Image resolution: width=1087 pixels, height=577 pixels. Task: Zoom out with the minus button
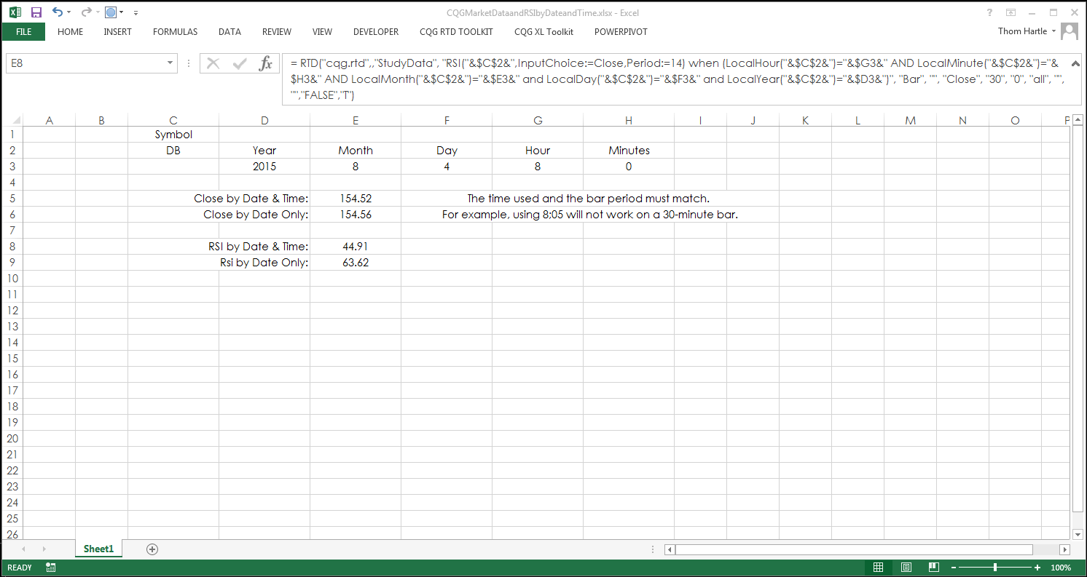953,568
